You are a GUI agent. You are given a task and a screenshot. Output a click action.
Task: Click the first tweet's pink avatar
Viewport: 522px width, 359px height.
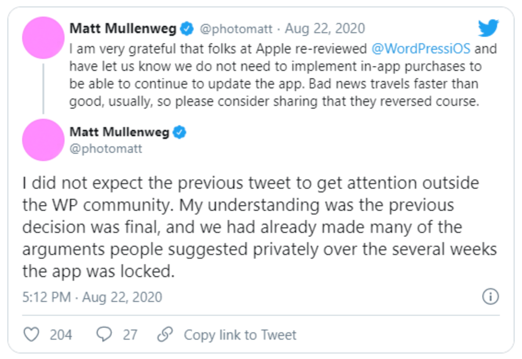pos(43,38)
